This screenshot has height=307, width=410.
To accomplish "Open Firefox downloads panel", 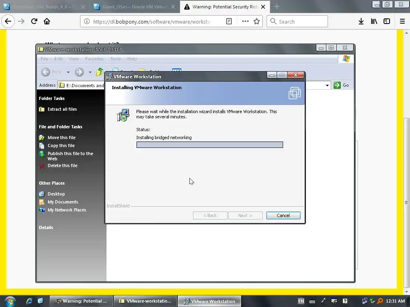I will (361, 22).
